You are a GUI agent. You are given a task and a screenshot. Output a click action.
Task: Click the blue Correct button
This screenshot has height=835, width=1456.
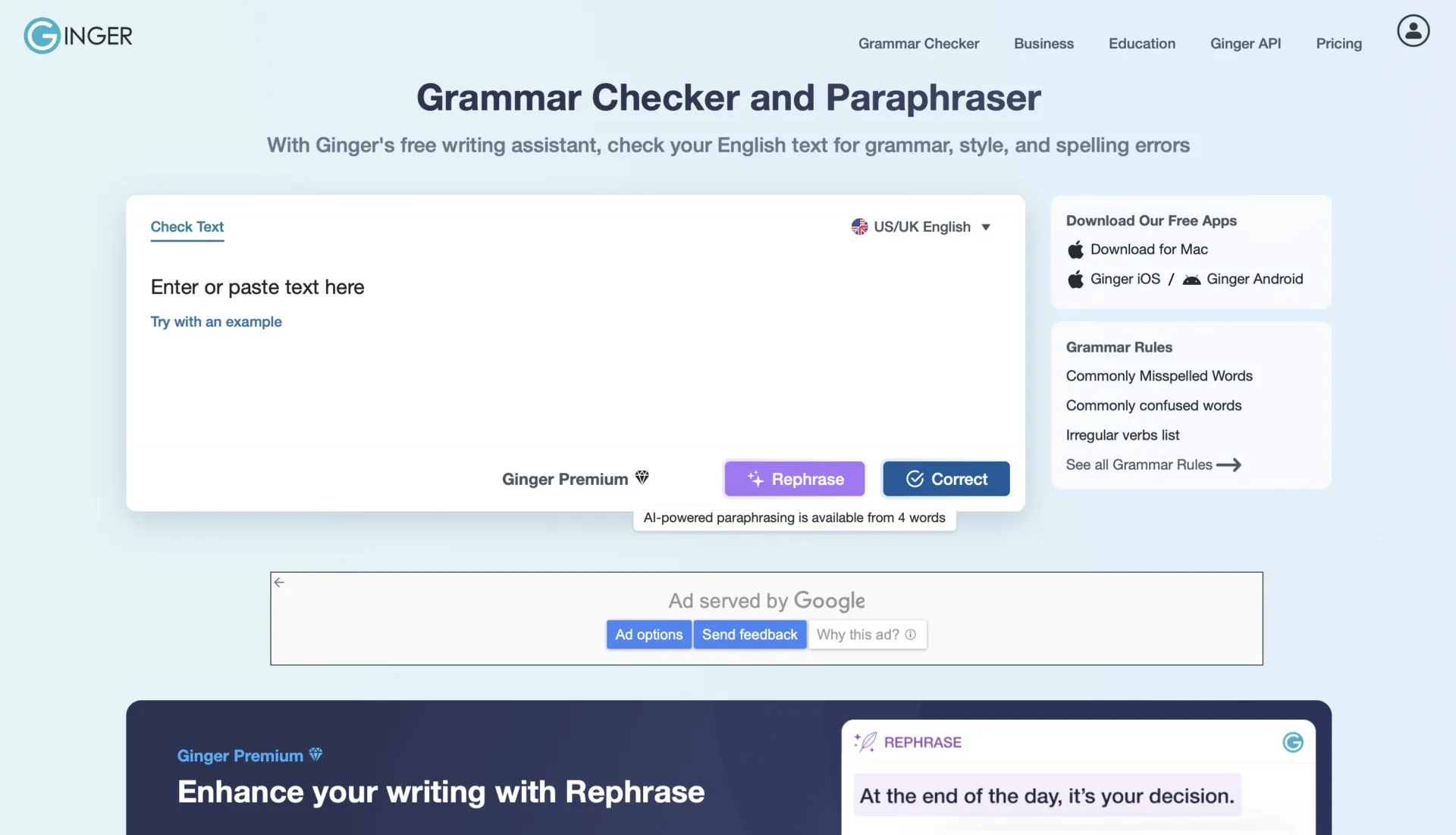946,479
